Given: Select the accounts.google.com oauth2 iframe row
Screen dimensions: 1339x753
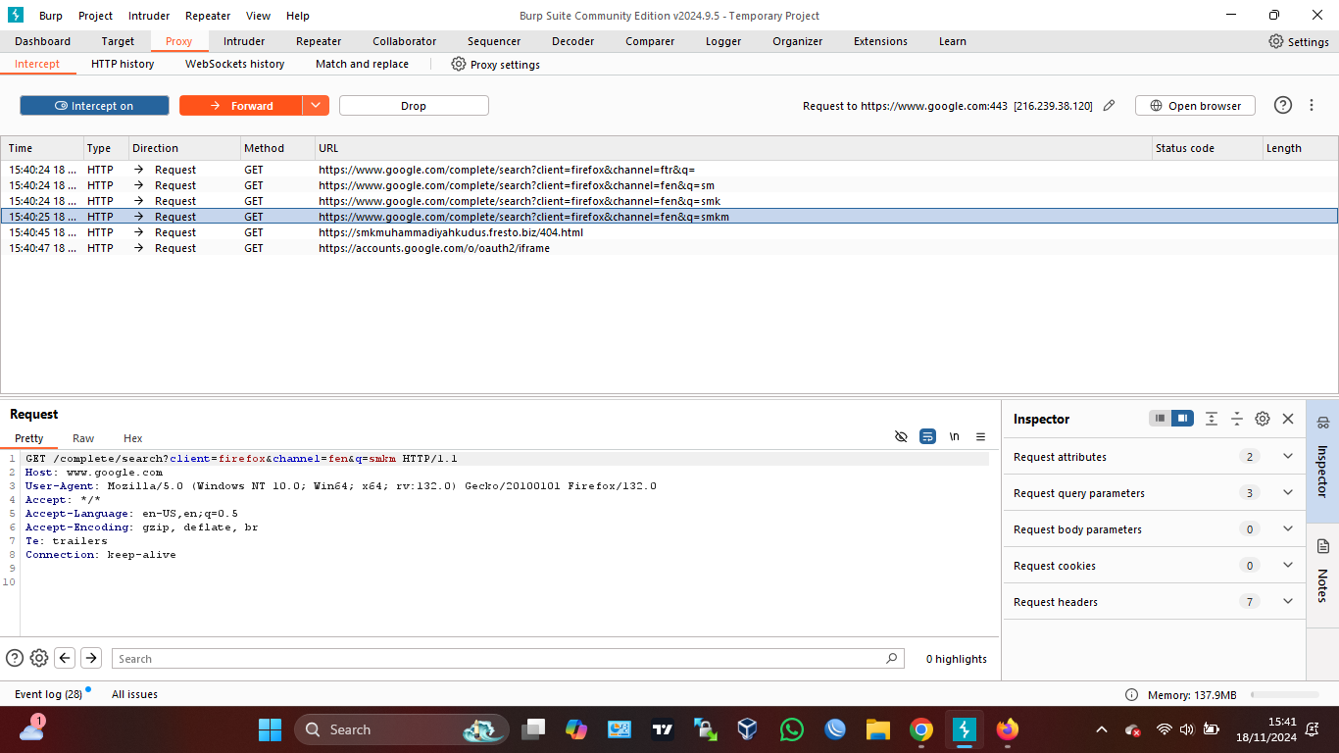Looking at the screenshot, I should click(x=669, y=248).
